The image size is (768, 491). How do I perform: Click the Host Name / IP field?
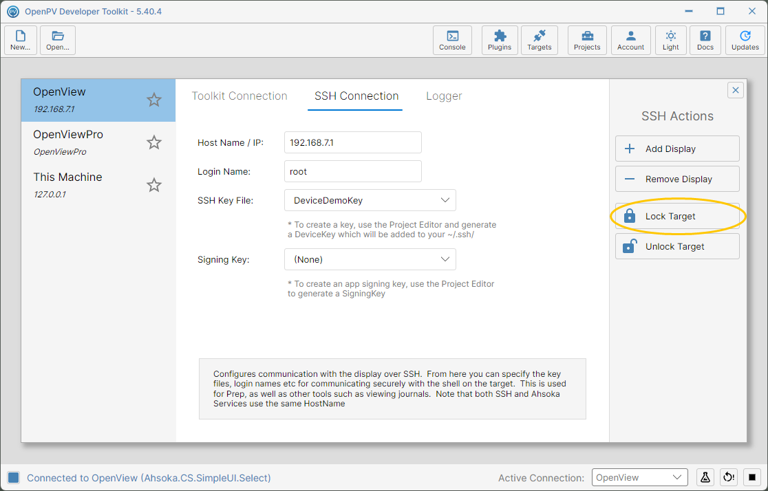pos(352,142)
